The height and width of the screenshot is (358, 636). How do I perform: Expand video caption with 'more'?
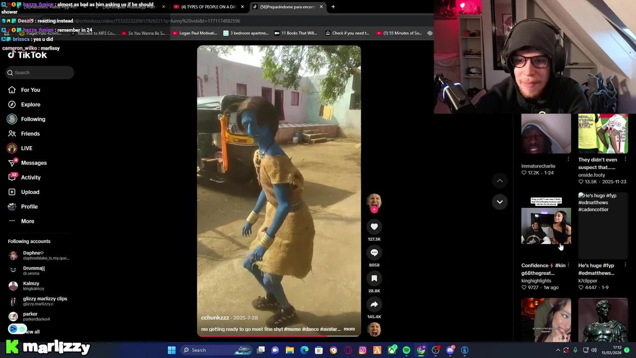click(x=349, y=329)
